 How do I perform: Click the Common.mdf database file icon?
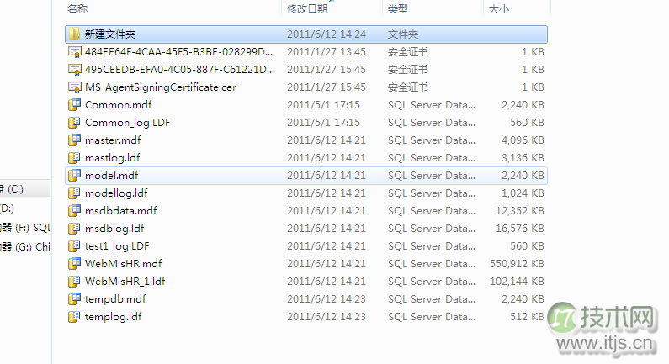point(74,105)
